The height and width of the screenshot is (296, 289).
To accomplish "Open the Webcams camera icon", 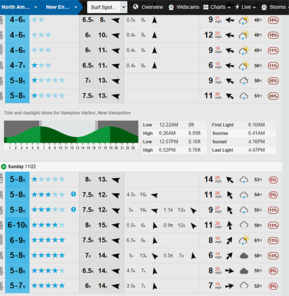I will pos(171,8).
